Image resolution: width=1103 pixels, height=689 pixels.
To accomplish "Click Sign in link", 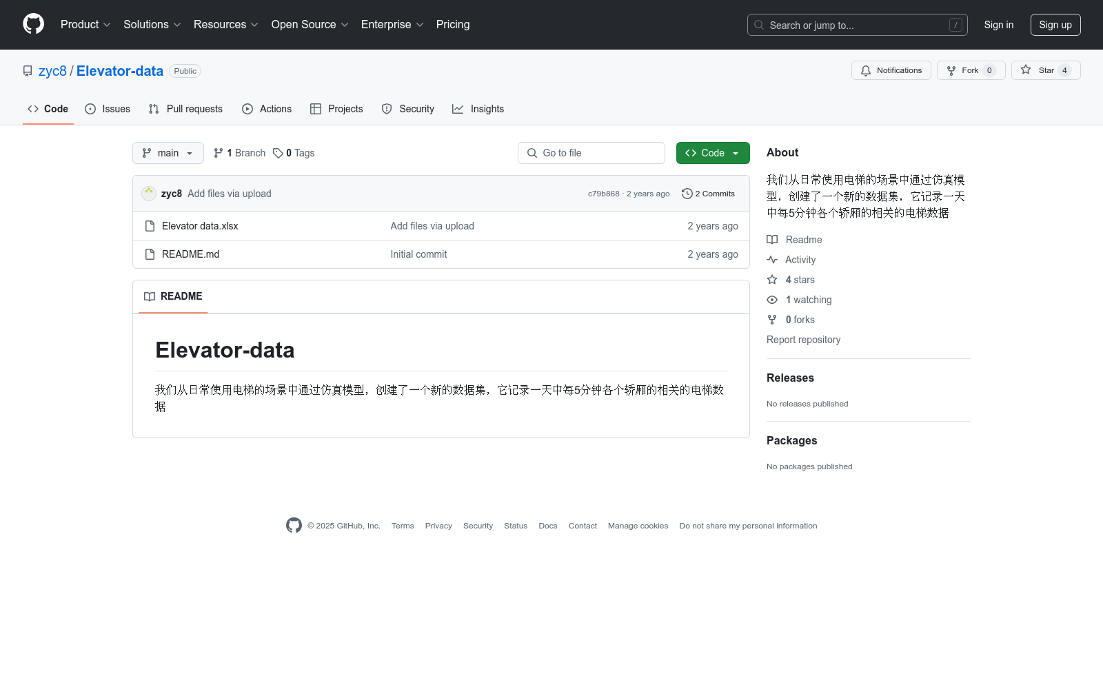I will click(x=999, y=25).
